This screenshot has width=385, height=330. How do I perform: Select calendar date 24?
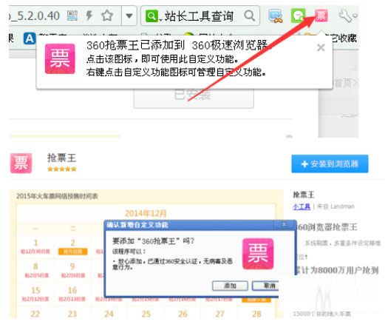point(109,314)
